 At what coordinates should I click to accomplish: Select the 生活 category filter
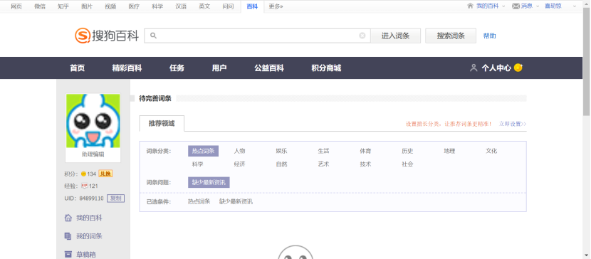click(x=323, y=151)
